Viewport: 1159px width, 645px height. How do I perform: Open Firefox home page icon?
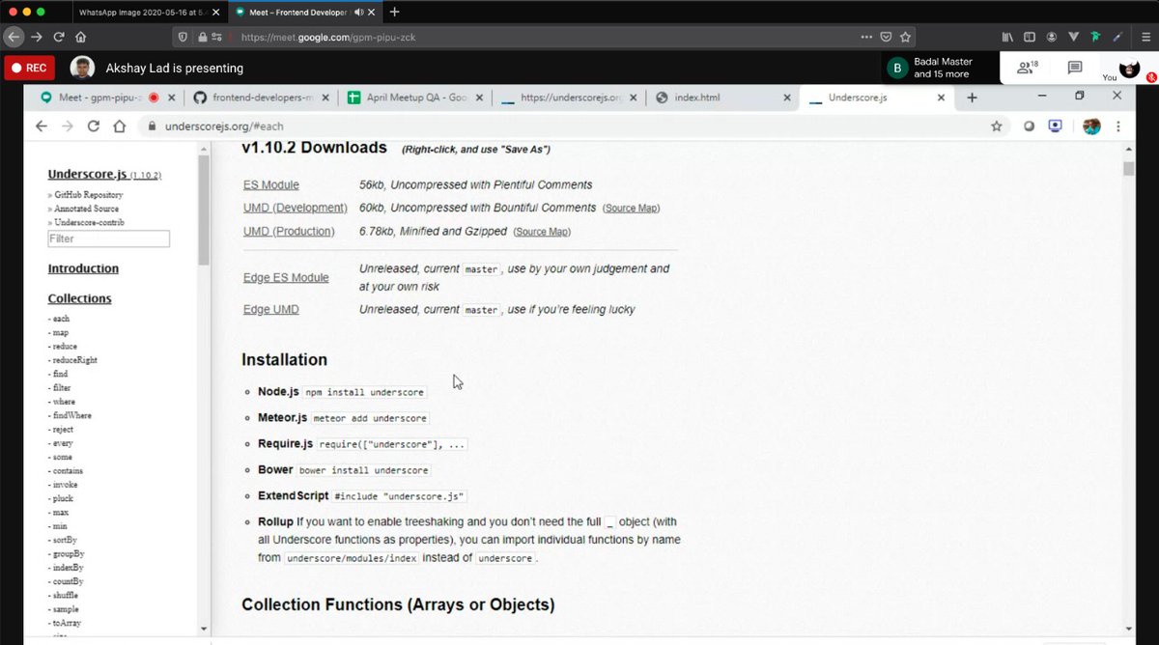pos(81,37)
